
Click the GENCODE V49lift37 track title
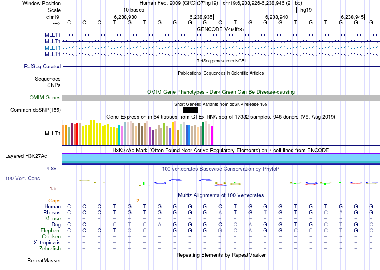pyautogui.click(x=221, y=29)
